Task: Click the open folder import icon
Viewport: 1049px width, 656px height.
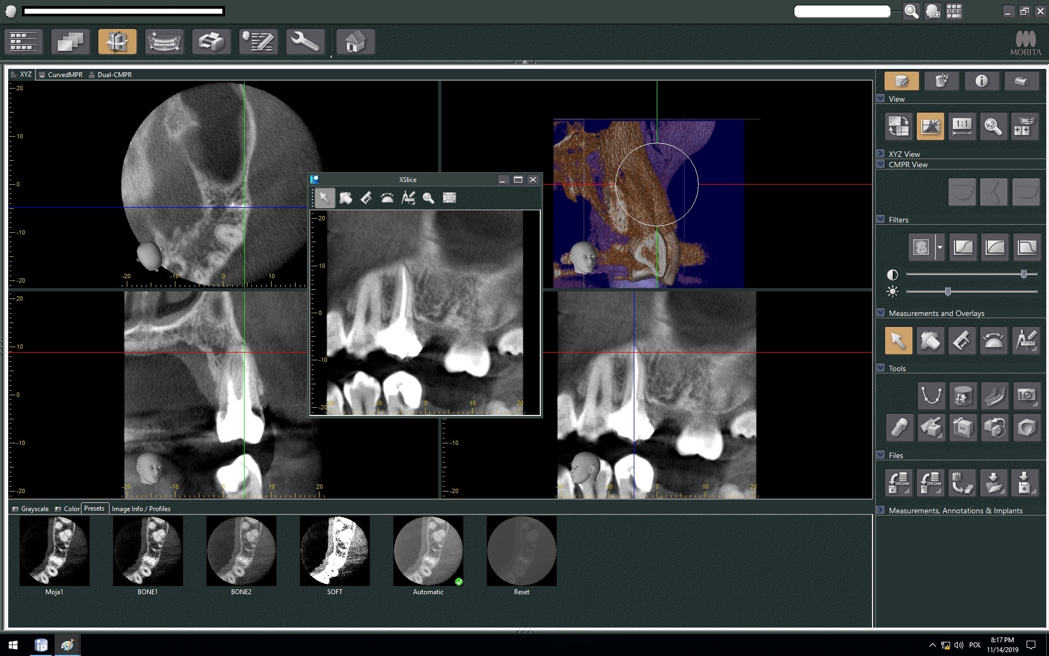Action: 994,482
